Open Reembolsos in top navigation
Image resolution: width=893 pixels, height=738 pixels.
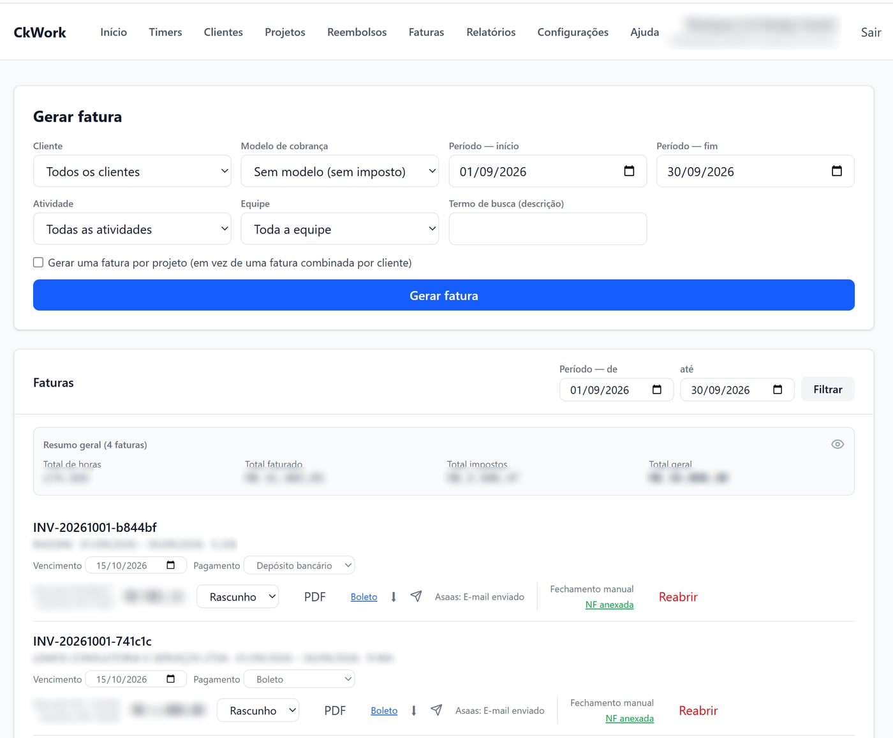(357, 32)
